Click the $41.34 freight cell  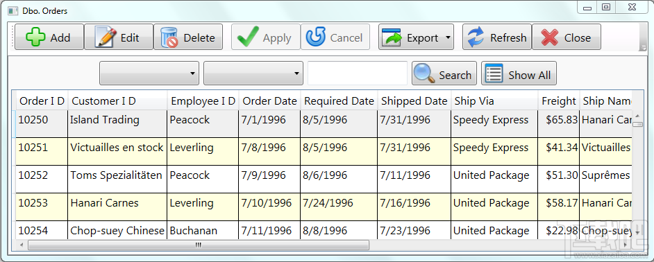[558, 152]
